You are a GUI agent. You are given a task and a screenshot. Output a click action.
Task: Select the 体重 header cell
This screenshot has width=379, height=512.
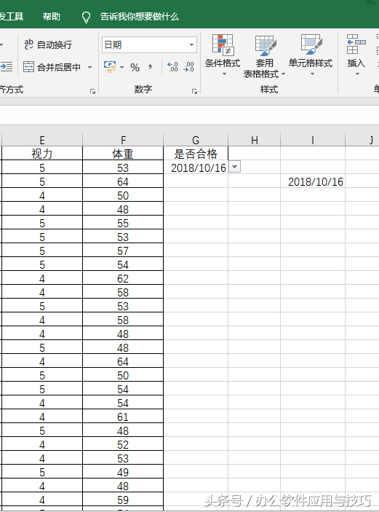coord(123,154)
